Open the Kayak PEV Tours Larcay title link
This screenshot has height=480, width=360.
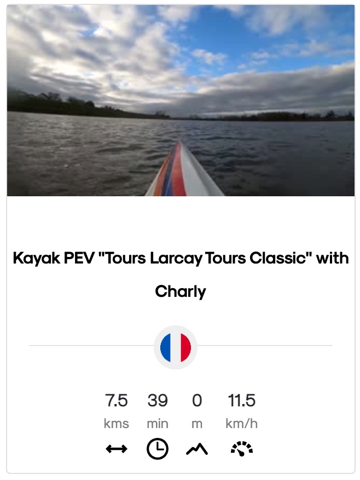(x=181, y=274)
